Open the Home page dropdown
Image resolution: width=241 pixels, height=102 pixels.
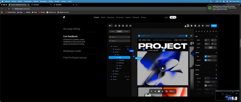119,37
